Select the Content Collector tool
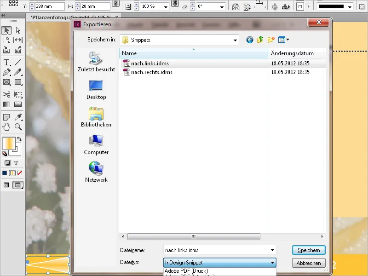 tap(6, 50)
